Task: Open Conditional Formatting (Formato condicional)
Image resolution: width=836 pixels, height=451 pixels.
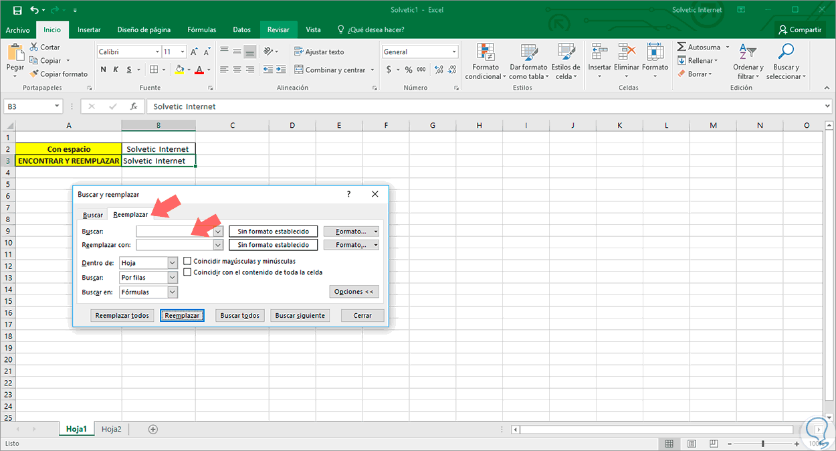Action: click(486, 54)
